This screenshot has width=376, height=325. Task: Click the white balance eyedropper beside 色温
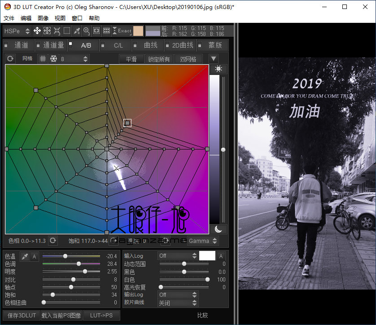(26, 256)
